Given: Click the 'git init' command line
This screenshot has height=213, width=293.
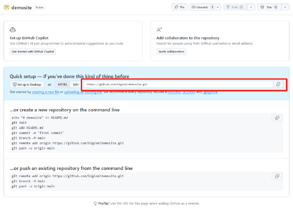Looking at the screenshot, I should [x=19, y=123].
